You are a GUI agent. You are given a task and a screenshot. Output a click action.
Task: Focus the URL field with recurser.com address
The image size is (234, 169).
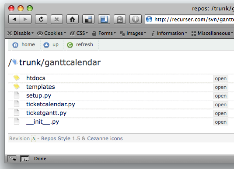[x=189, y=19]
